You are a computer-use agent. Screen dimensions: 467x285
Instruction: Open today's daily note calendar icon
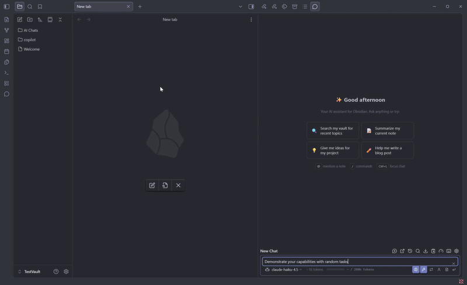click(x=6, y=51)
